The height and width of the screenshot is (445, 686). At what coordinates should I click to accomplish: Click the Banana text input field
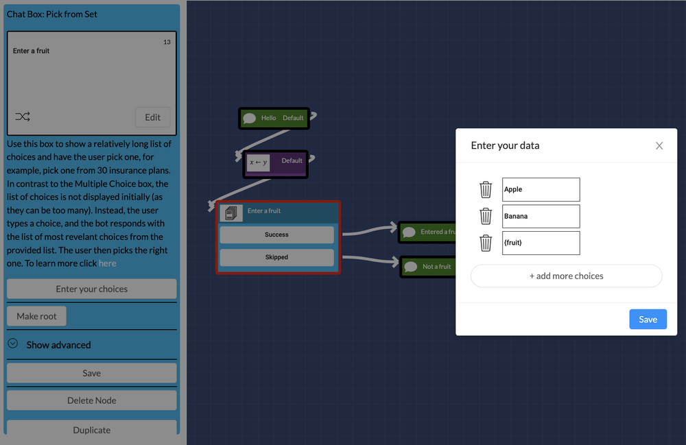click(542, 216)
